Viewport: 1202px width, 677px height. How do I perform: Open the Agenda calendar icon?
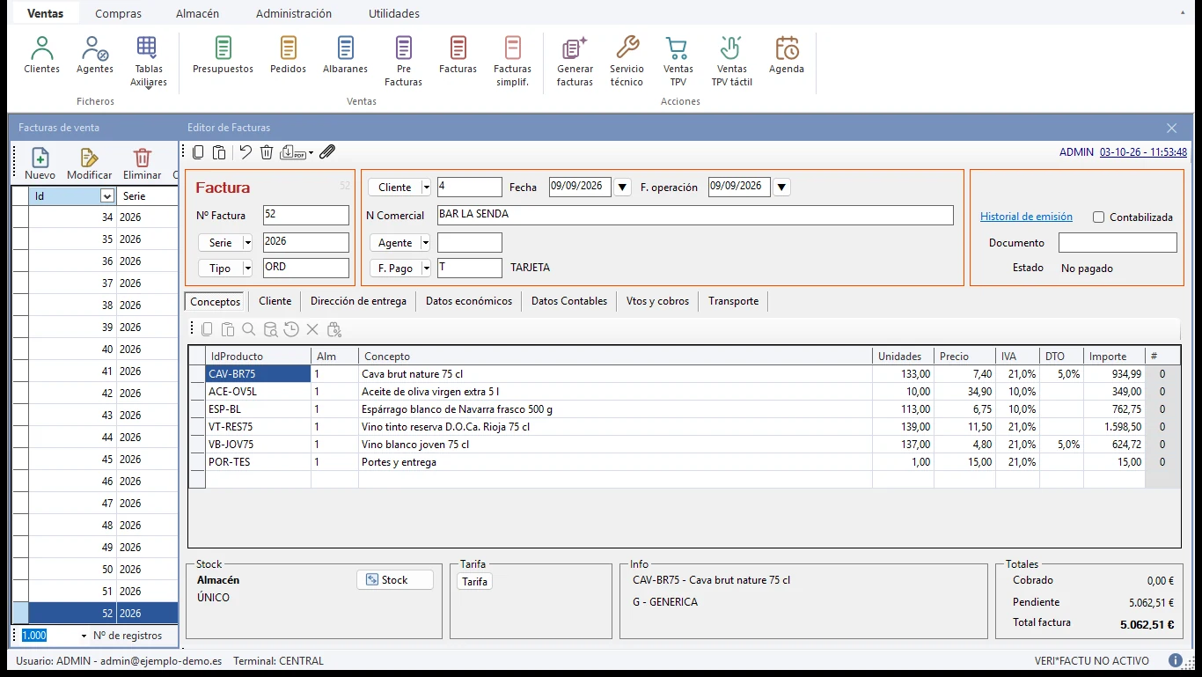[x=787, y=55]
